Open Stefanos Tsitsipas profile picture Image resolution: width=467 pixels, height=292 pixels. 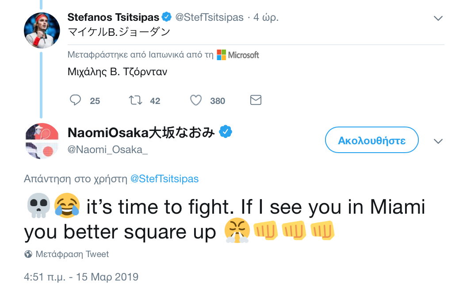[42, 30]
